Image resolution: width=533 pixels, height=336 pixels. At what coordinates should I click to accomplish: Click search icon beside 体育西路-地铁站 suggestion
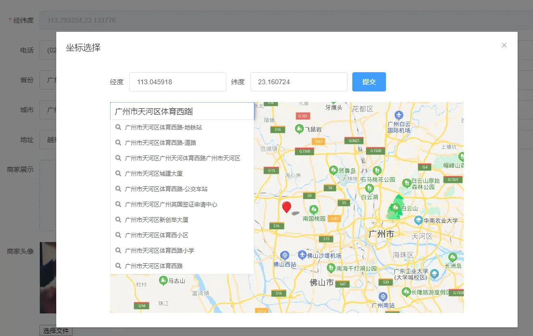[118, 127]
